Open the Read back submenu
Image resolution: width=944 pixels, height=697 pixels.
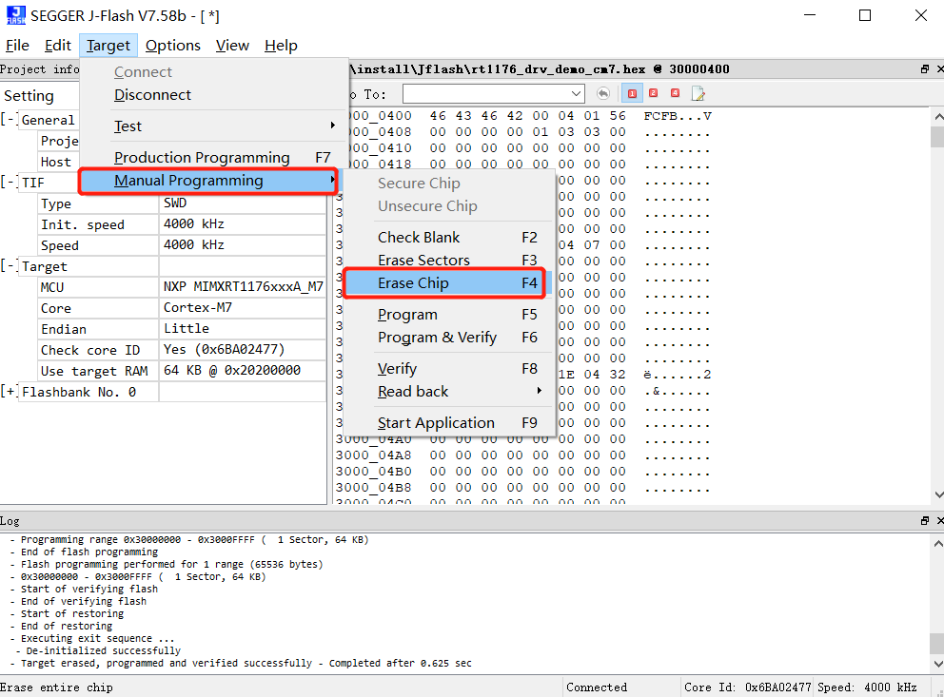pos(413,392)
